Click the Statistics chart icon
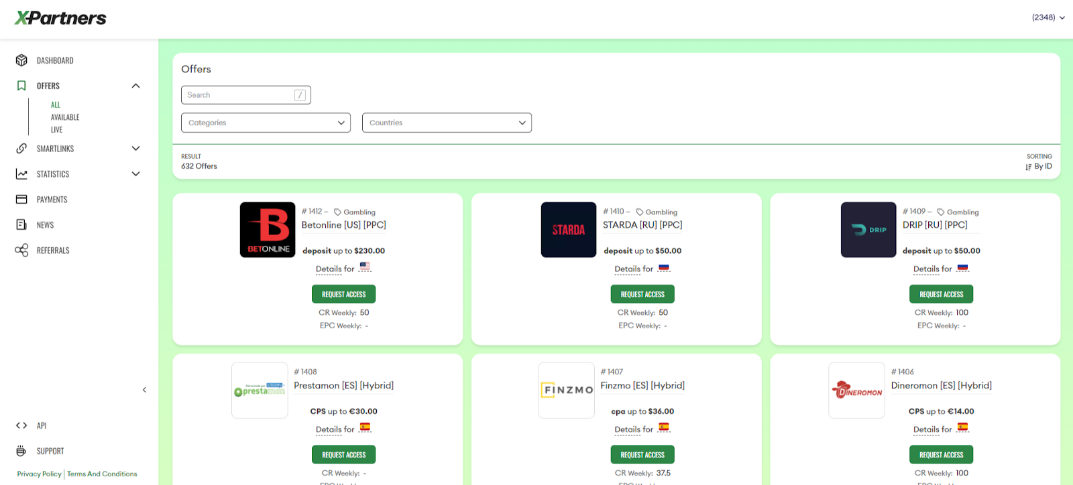This screenshot has width=1073, height=485. pos(21,174)
